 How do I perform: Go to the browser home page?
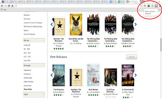12,6
